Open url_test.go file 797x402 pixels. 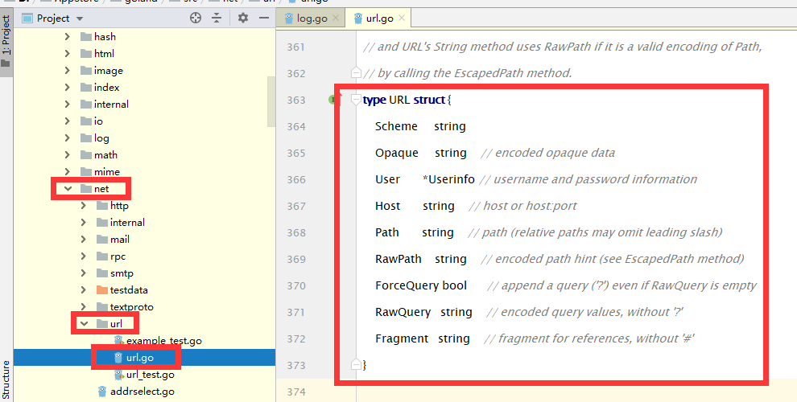pos(150,375)
